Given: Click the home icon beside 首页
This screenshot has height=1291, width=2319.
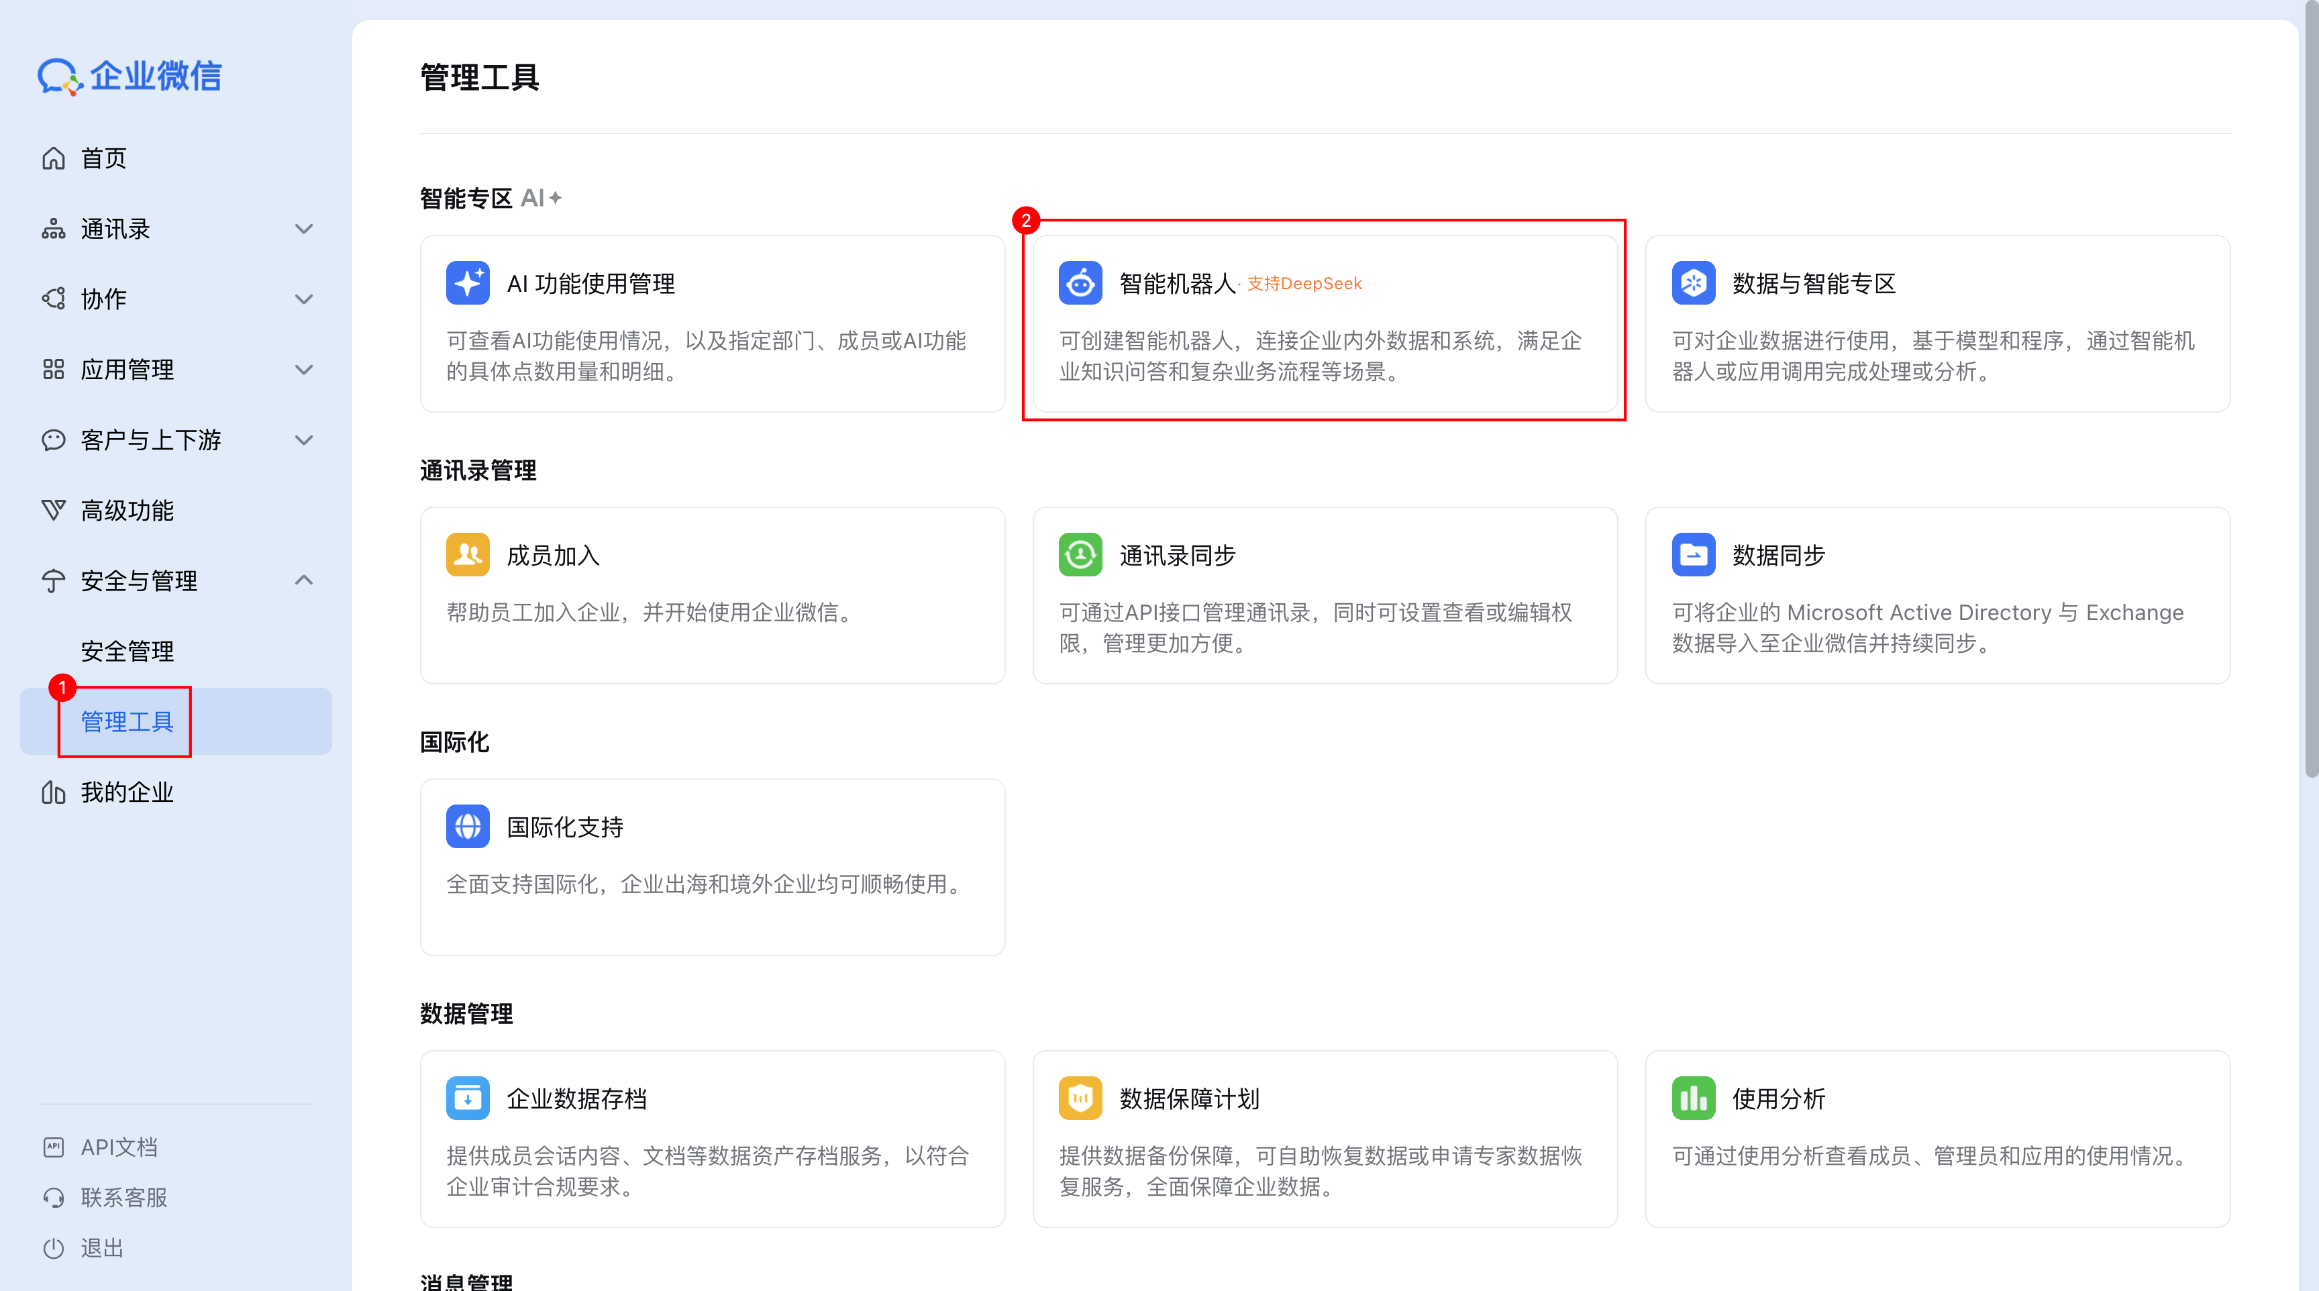Looking at the screenshot, I should (53, 158).
